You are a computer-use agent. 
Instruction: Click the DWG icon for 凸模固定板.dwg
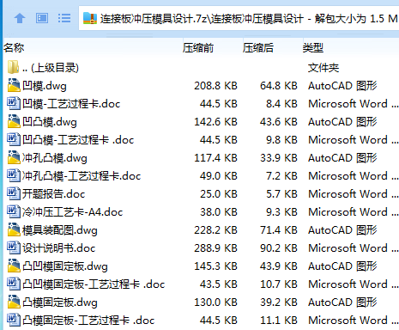click(14, 302)
